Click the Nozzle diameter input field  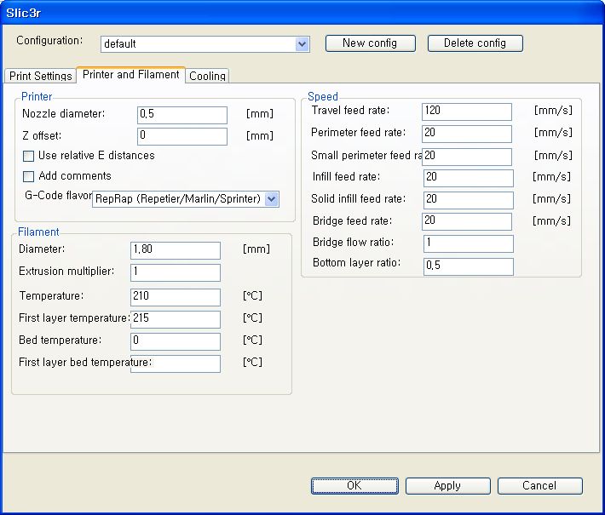point(181,115)
